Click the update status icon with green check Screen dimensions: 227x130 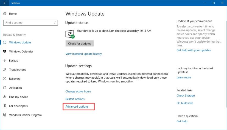click(x=70, y=34)
